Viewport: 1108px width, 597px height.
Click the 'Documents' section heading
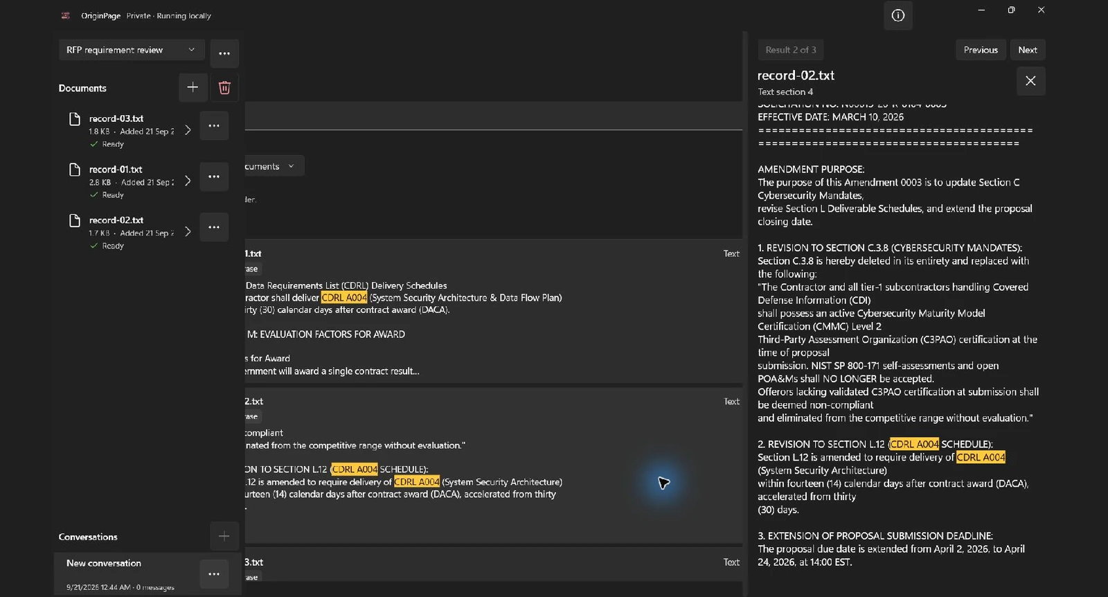pyautogui.click(x=82, y=88)
